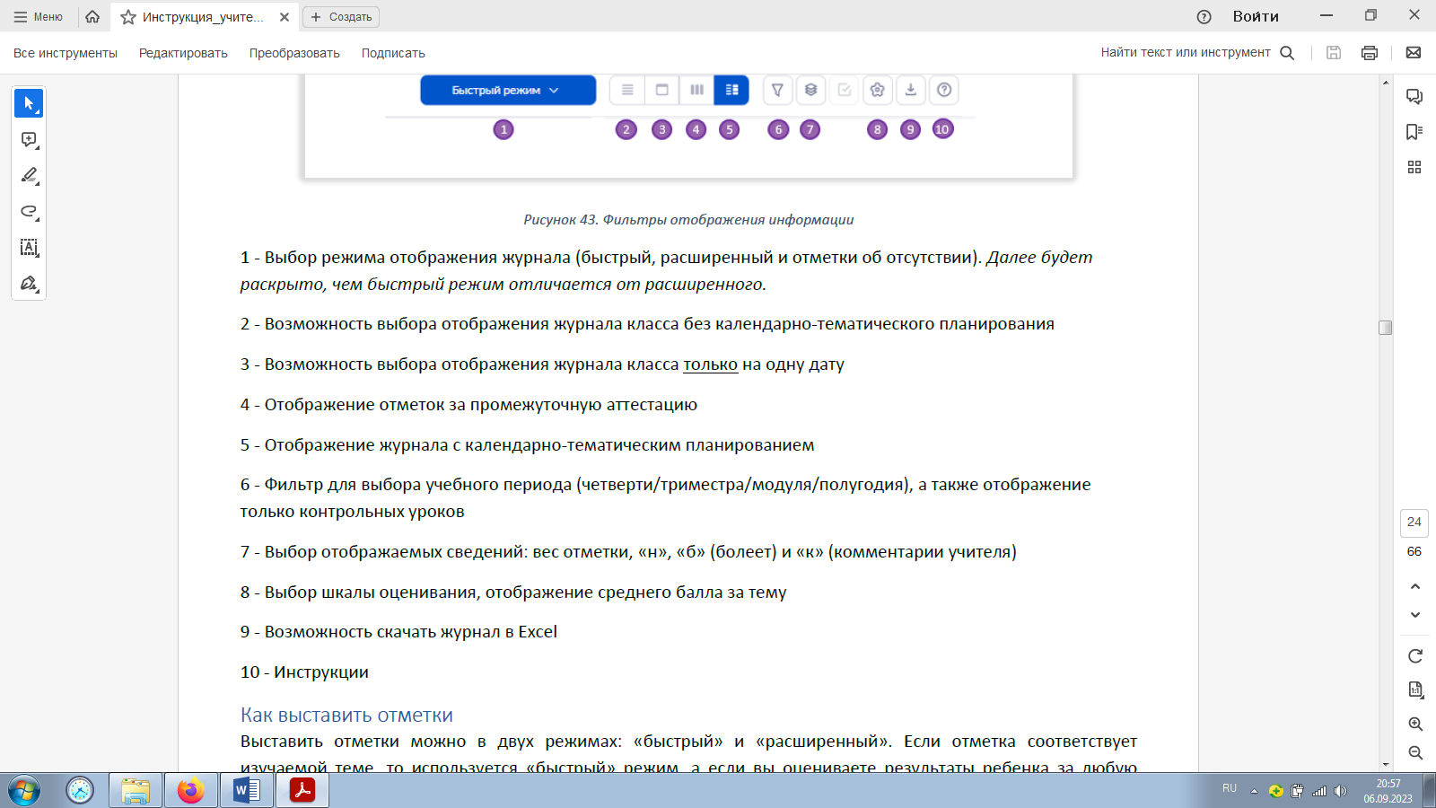Save the document with the floppy icon
This screenshot has height=808, width=1436.
point(1334,53)
